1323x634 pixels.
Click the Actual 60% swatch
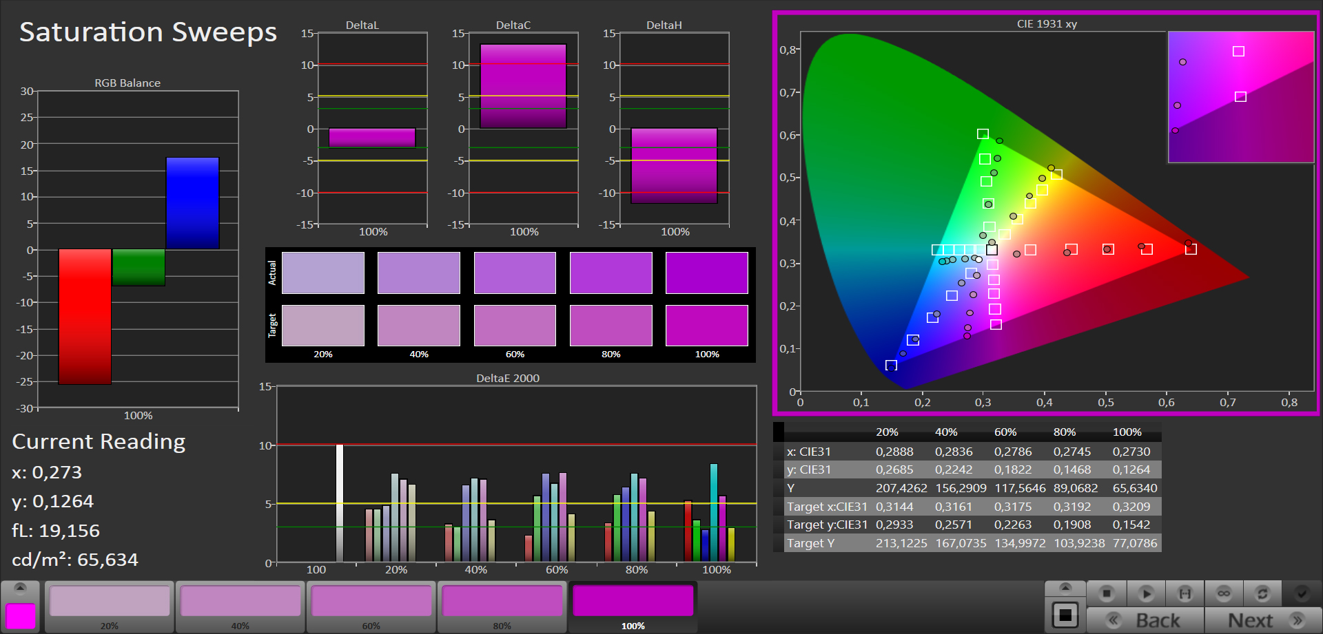515,273
